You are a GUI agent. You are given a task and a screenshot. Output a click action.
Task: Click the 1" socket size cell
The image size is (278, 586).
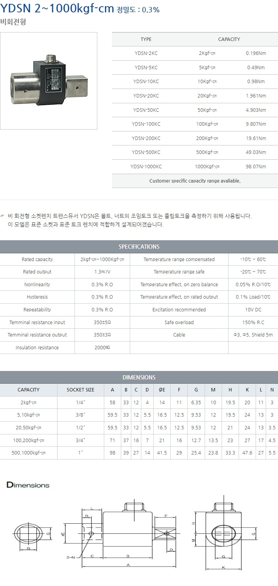pos(80,453)
